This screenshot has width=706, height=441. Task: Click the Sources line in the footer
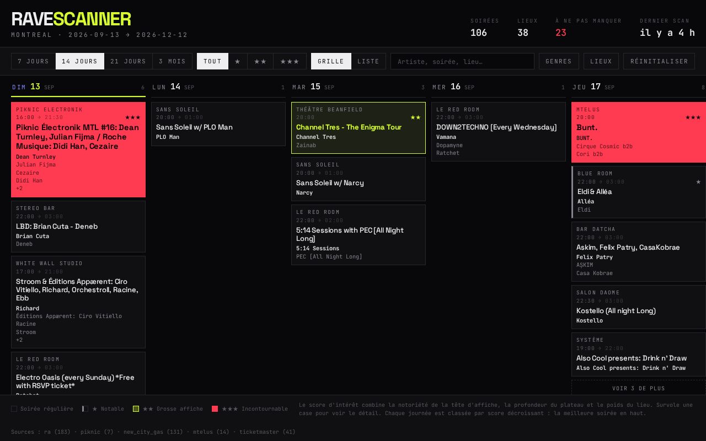153,432
